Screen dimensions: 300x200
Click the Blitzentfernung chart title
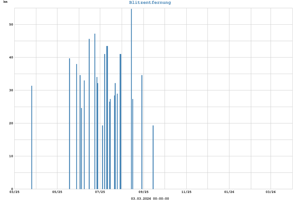coord(150,3)
